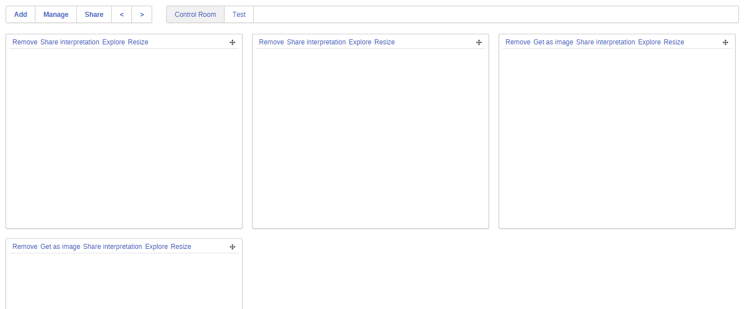Share interpretation for the bottom-left widget
This screenshot has height=309, width=744.
(x=112, y=247)
